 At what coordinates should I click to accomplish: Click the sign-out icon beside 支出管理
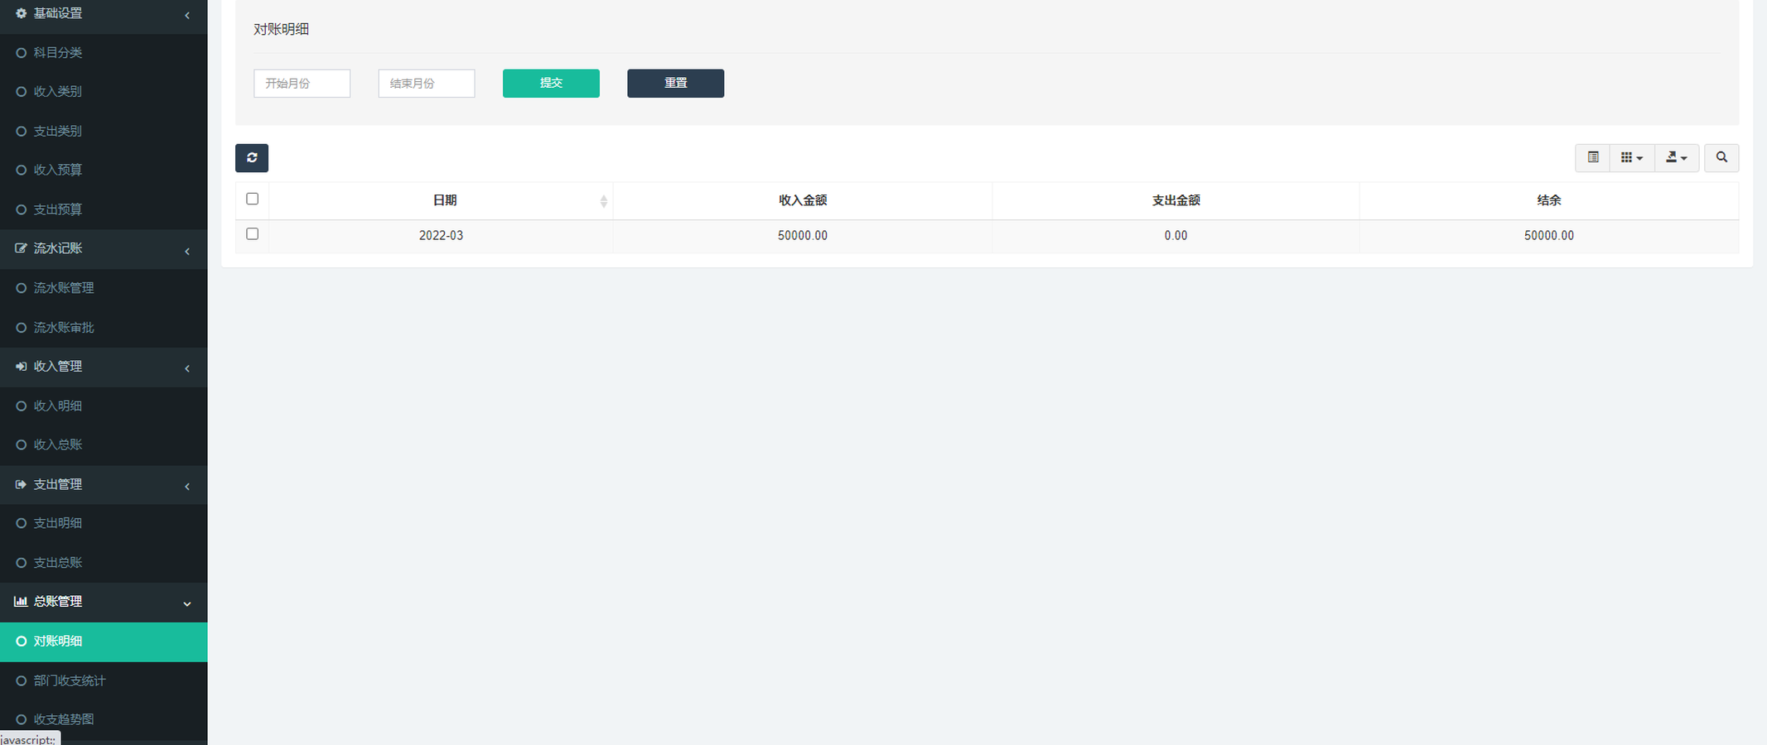[x=22, y=484]
